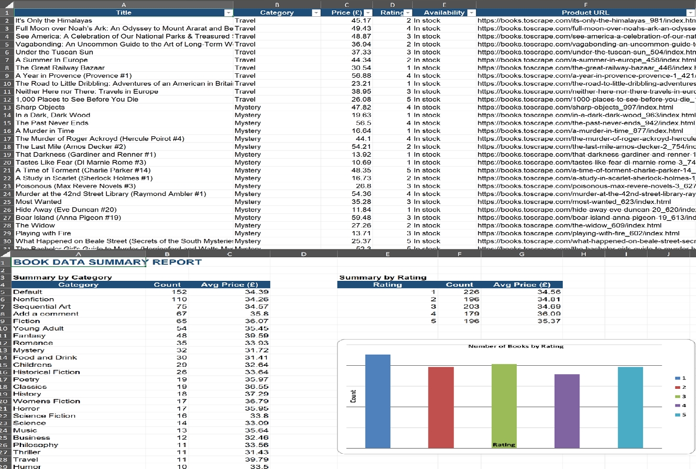696x469 pixels.
Task: Click the Young Adult category cell
Action: (78, 329)
